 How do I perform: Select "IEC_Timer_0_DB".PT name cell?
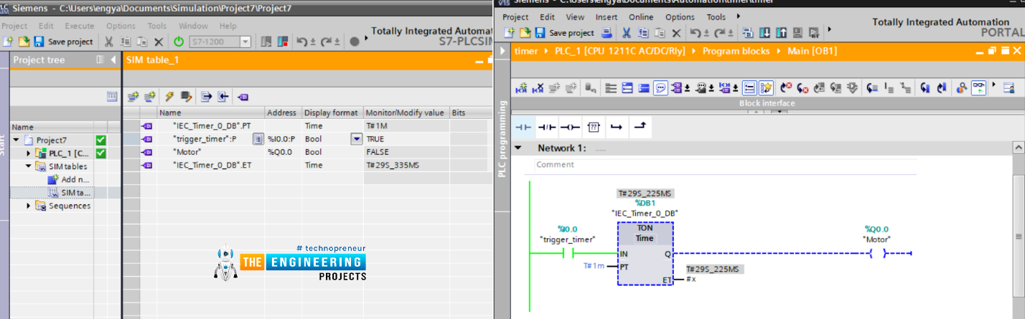coord(212,125)
